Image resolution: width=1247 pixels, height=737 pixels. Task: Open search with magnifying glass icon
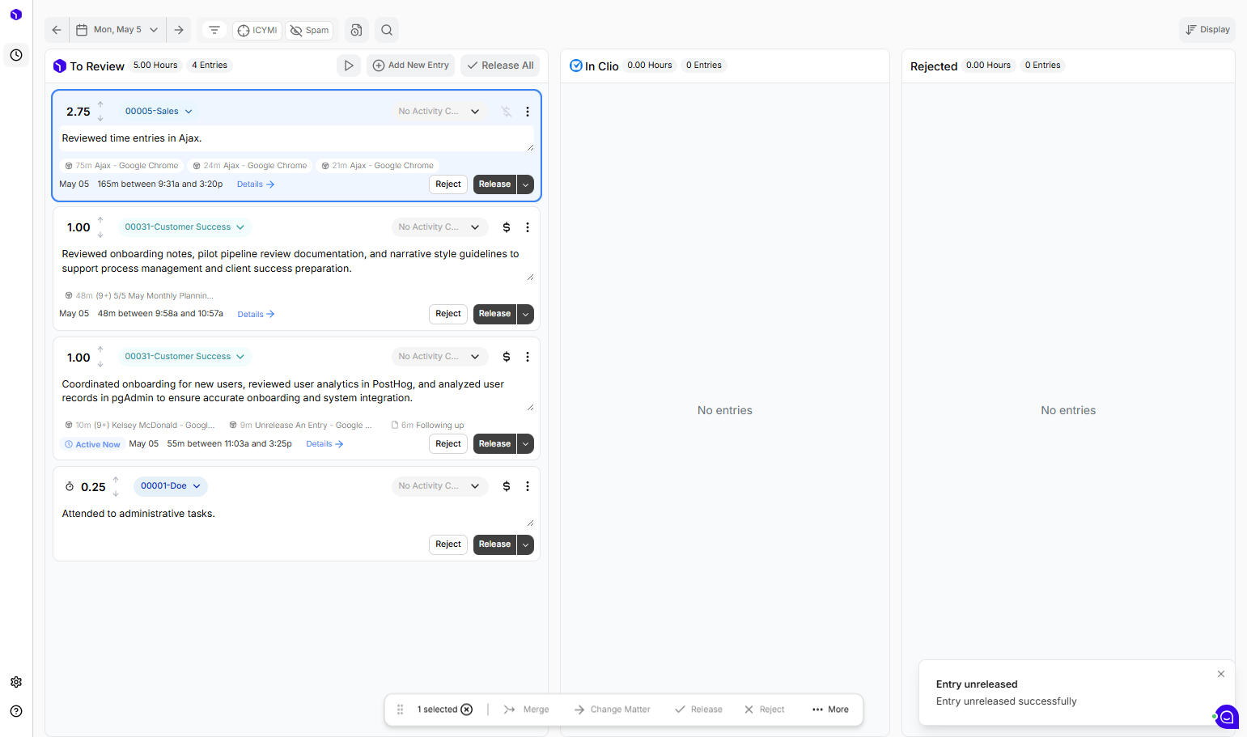387,30
